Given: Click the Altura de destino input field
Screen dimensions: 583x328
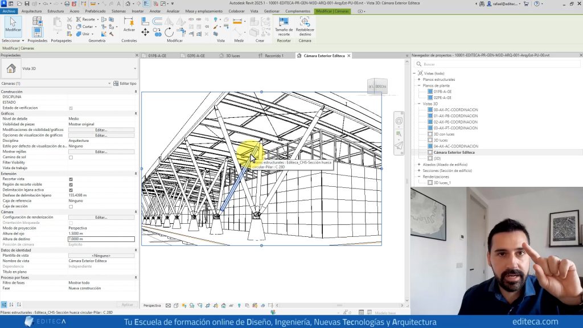Looking at the screenshot, I should pos(101,239).
